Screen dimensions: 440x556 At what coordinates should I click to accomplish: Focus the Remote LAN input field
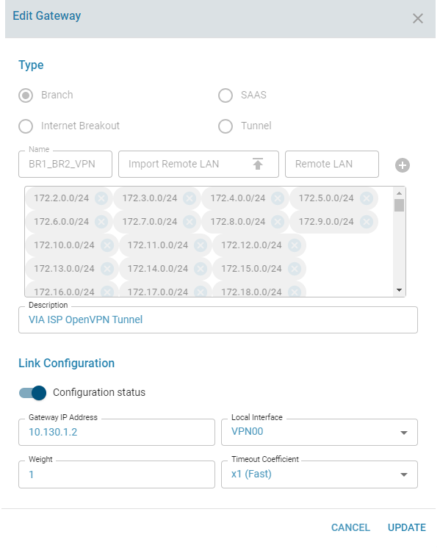coord(332,165)
